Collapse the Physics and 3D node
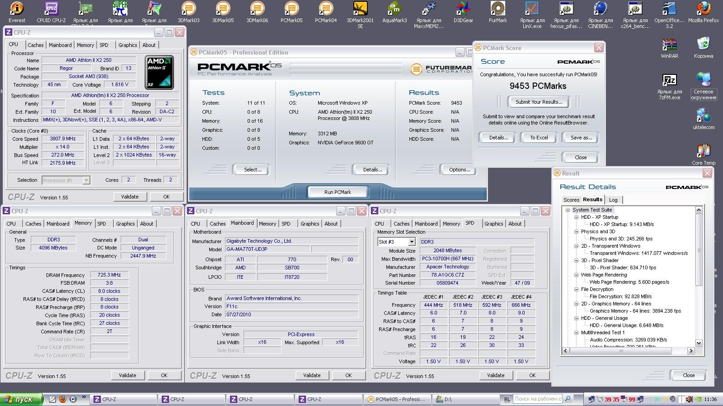 [x=576, y=231]
